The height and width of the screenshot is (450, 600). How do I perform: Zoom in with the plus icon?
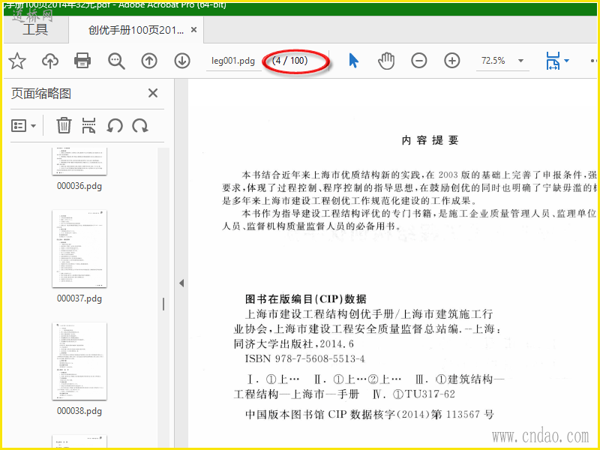(452, 61)
